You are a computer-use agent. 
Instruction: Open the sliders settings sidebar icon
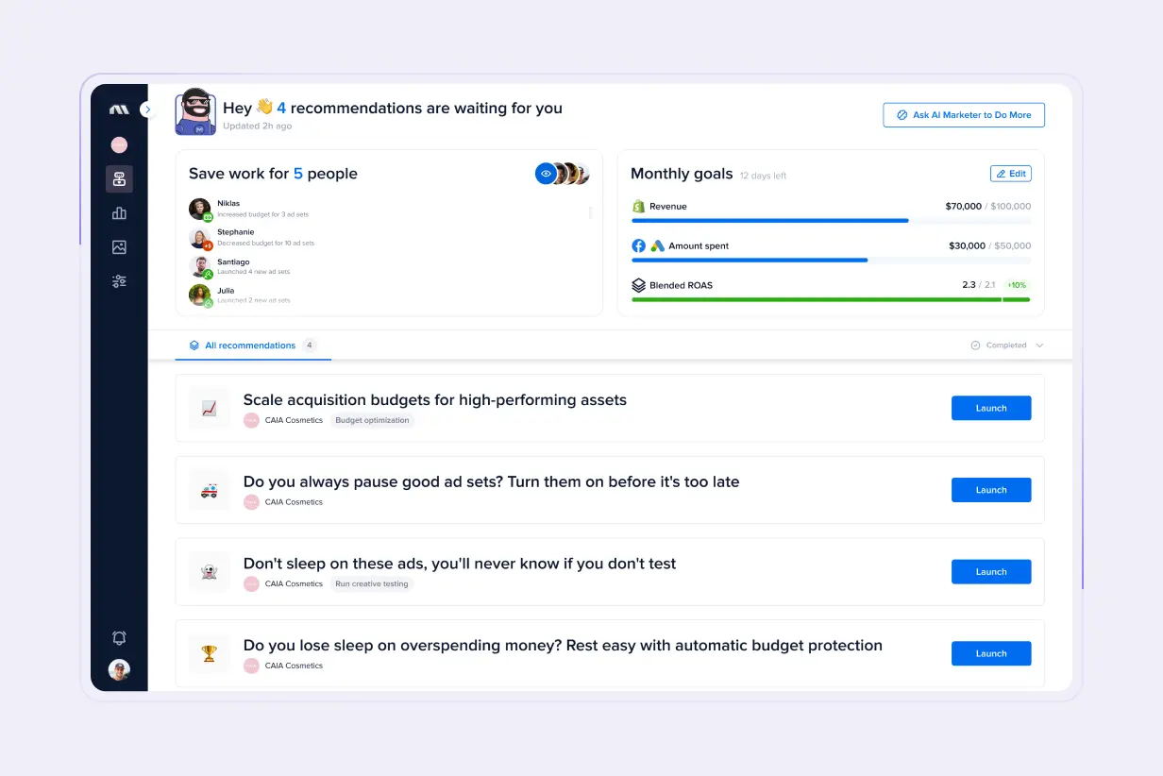pos(119,281)
